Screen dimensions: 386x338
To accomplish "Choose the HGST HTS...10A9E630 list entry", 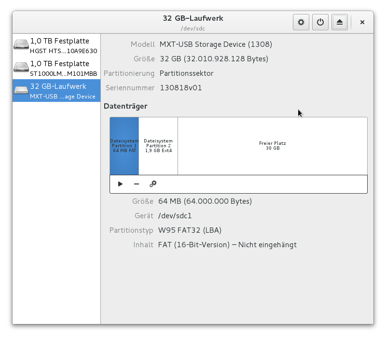I will pyautogui.click(x=63, y=51).
